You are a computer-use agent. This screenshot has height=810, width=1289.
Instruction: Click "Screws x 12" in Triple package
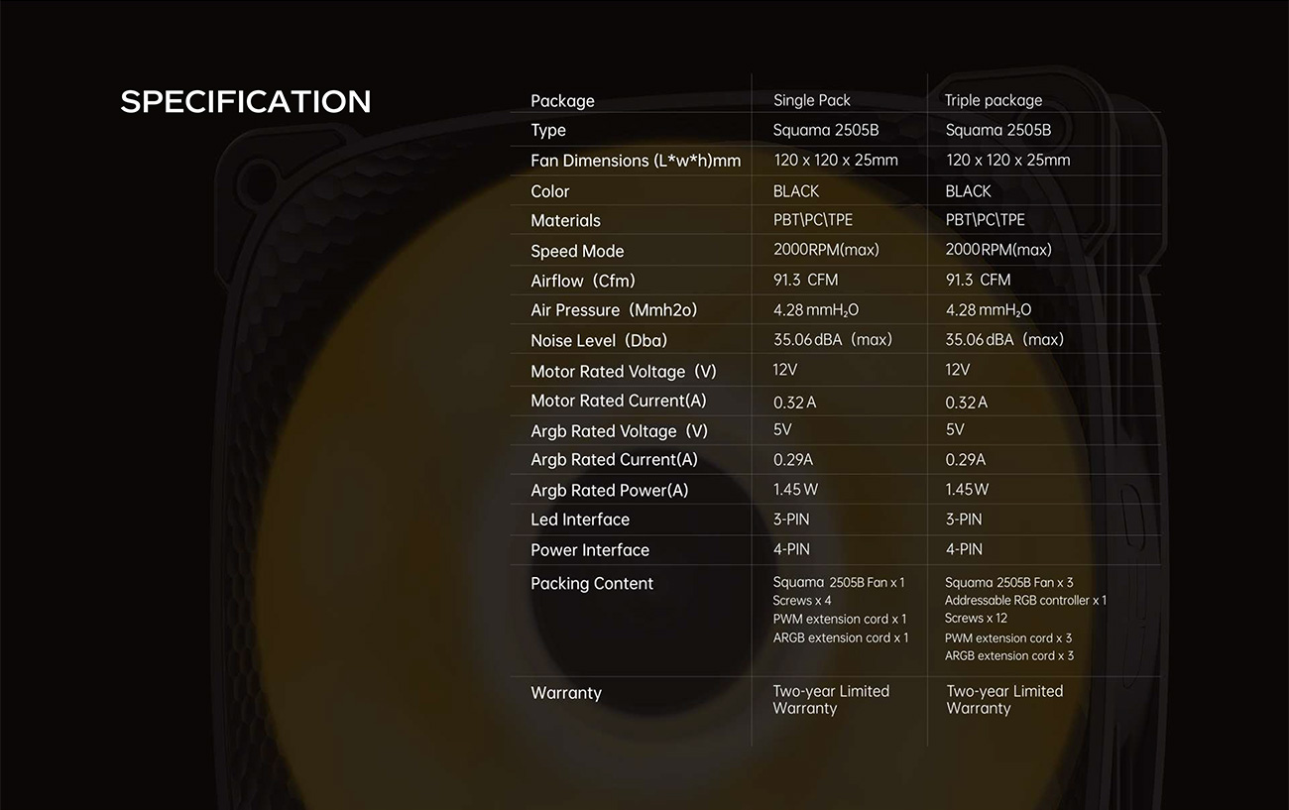(x=976, y=619)
